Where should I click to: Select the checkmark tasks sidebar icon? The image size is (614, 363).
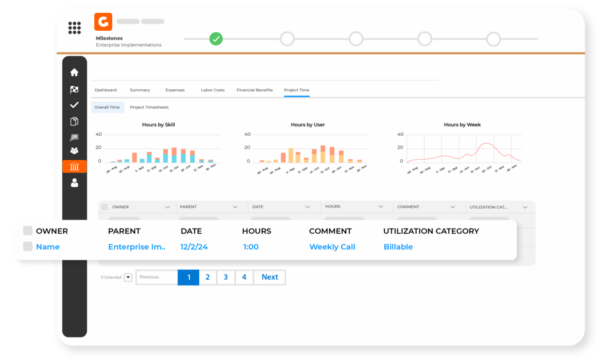pos(74,105)
